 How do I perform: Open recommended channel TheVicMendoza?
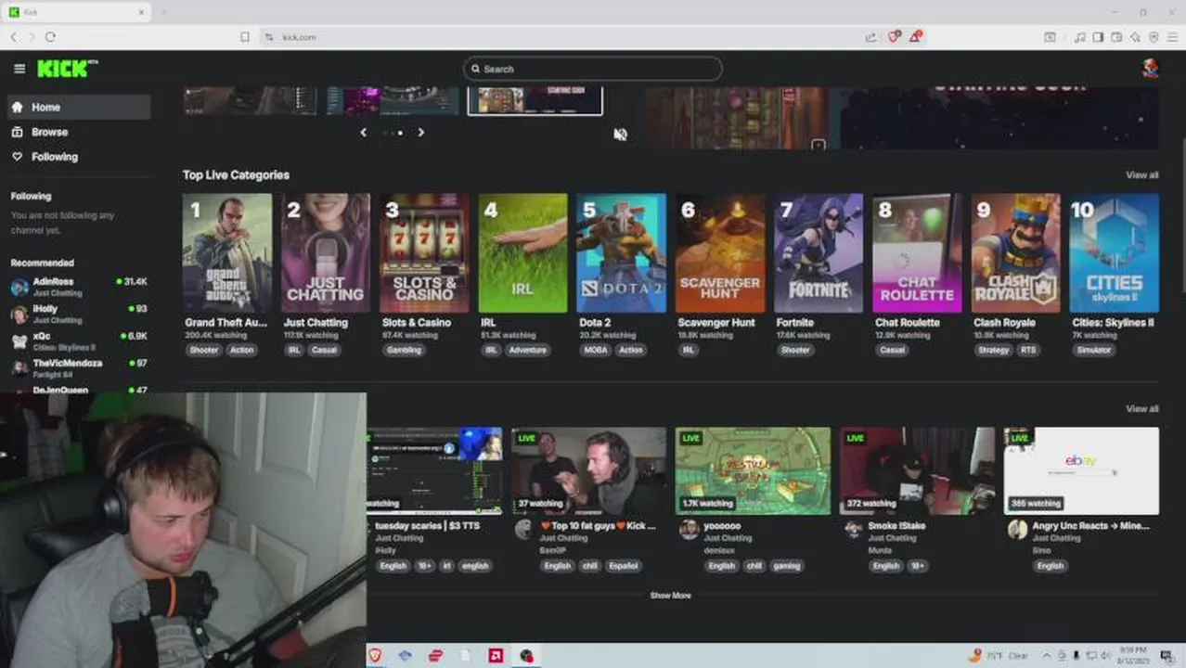78,367
